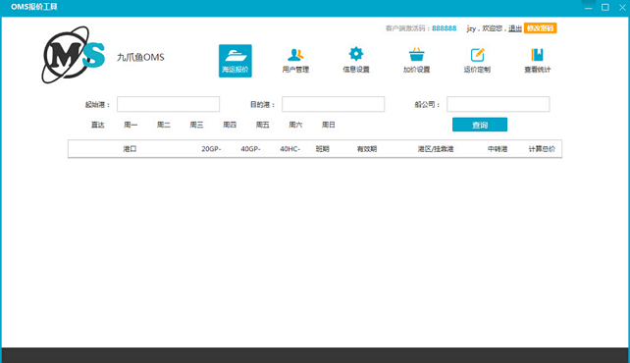Viewport: 630px width, 363px height.
Task: Click the 目的港 input field
Action: tap(333, 104)
